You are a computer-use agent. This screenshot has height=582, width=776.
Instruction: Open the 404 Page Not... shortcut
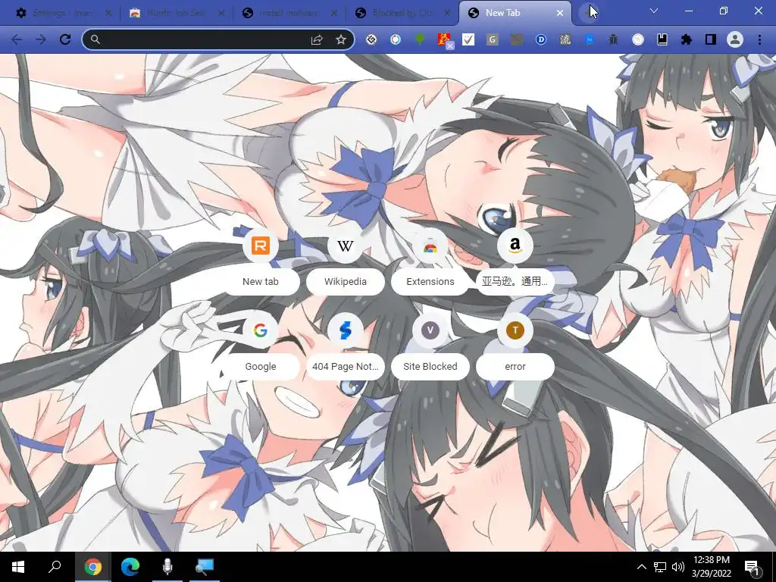tap(346, 347)
